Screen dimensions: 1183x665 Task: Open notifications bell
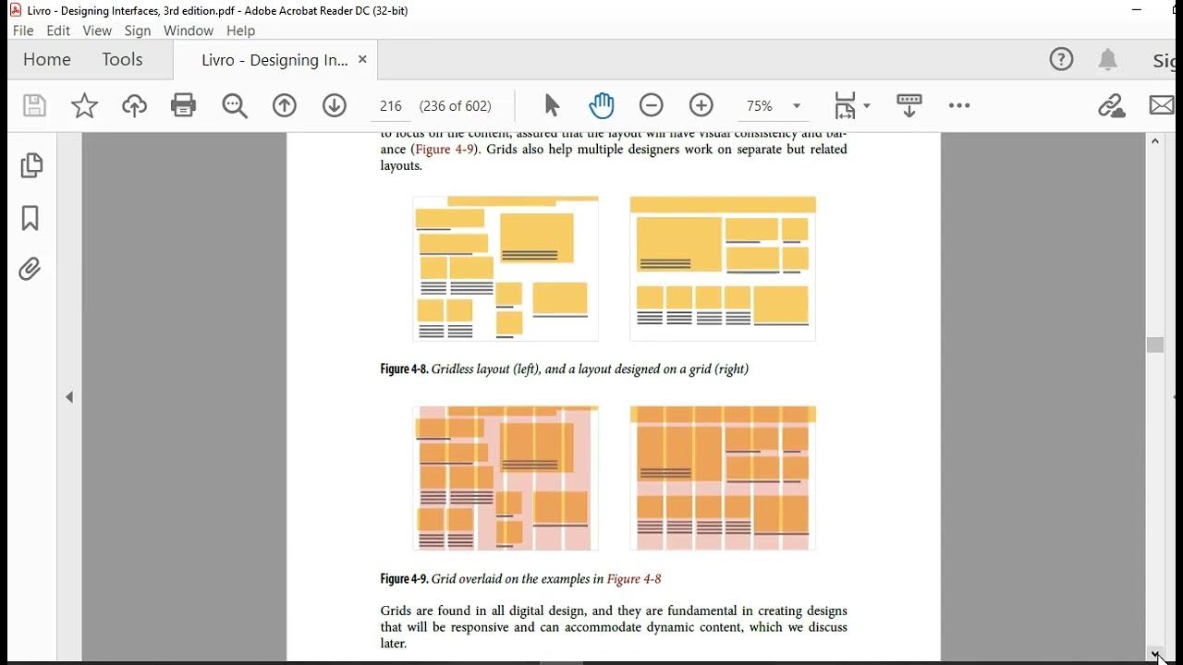point(1107,60)
